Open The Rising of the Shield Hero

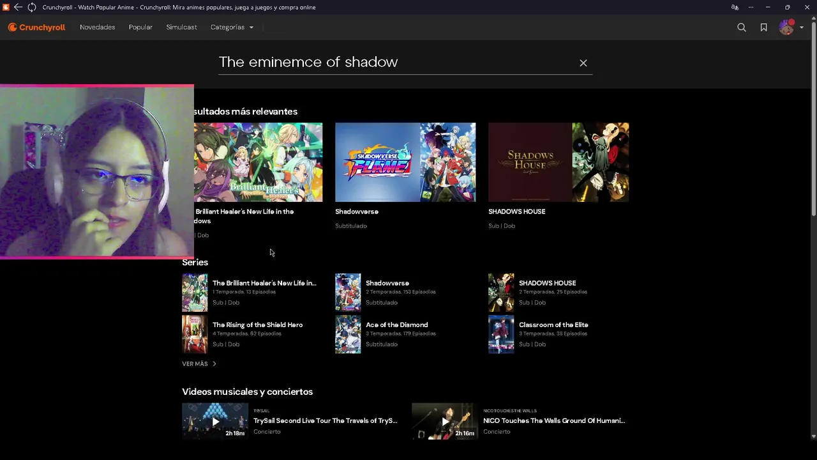[257, 325]
